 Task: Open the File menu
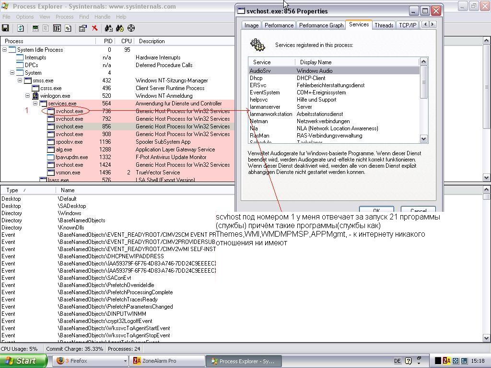pyautogui.click(x=6, y=17)
